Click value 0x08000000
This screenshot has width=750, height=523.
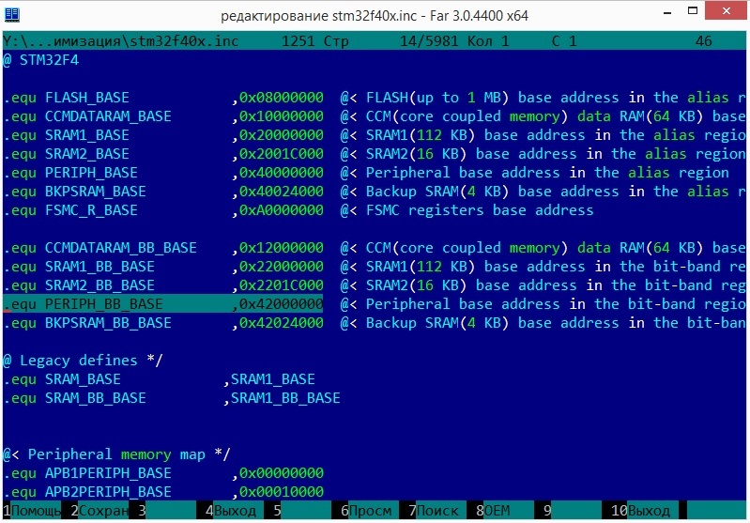(282, 98)
